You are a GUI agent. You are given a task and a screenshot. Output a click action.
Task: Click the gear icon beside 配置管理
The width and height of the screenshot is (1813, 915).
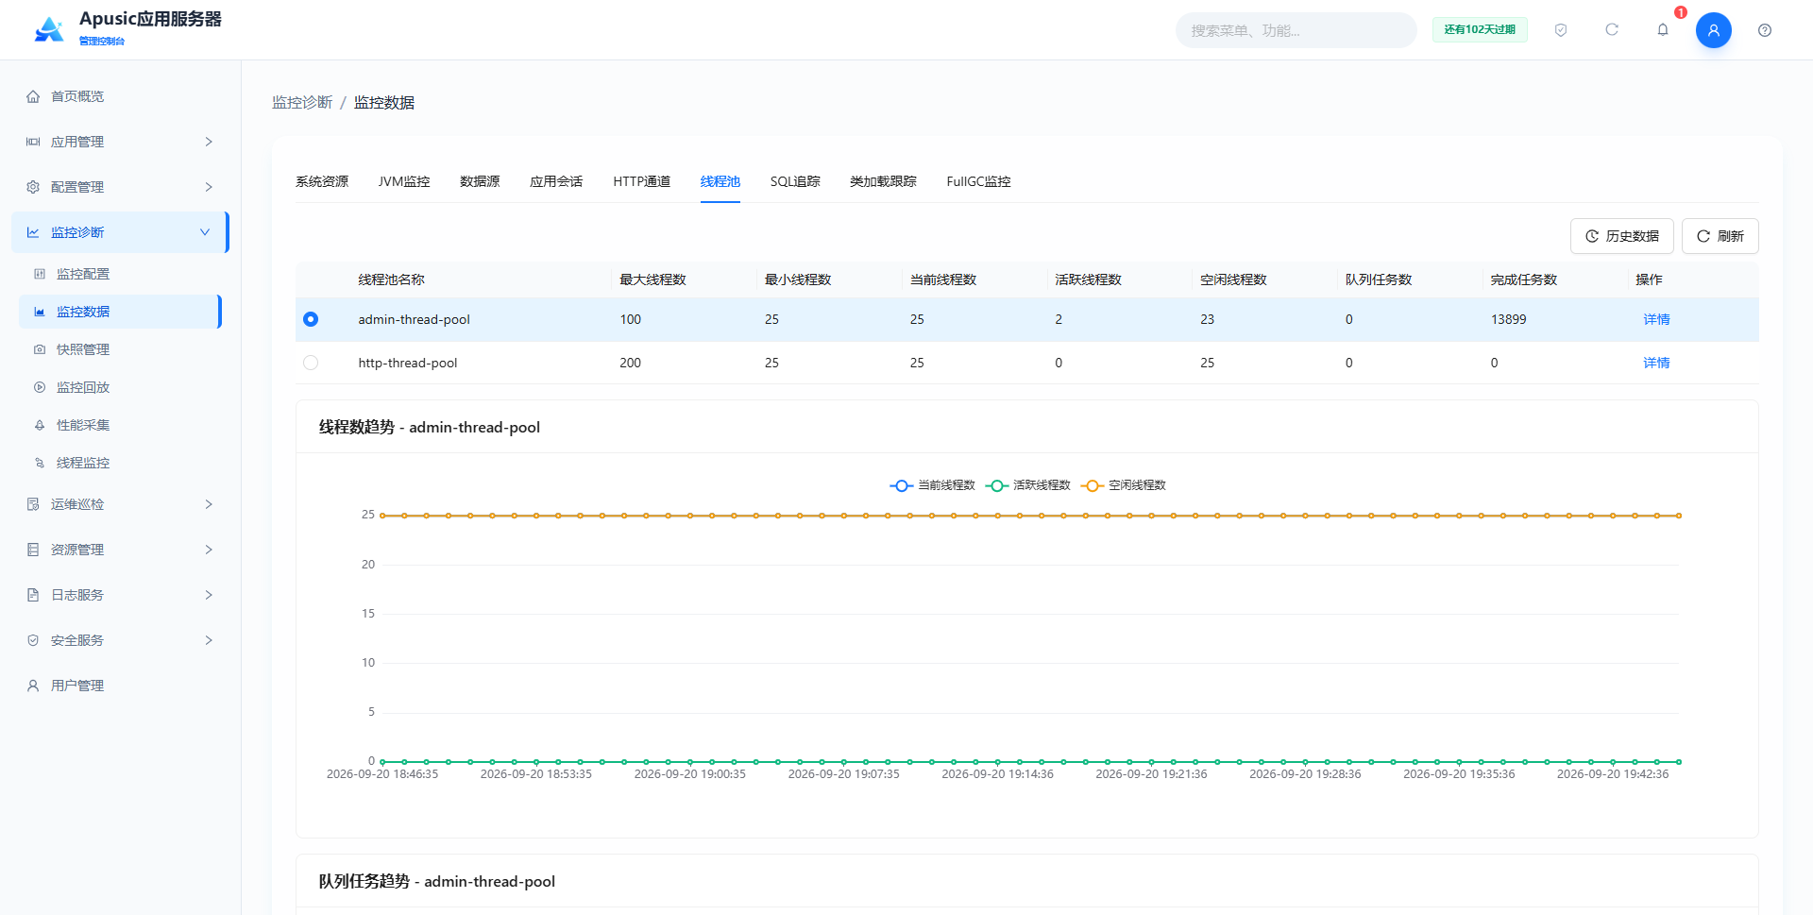coord(33,187)
